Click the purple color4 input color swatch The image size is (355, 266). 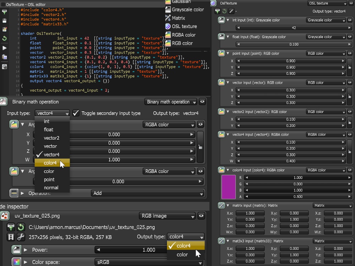[228, 187]
